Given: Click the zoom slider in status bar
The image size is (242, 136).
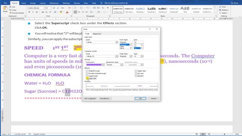Looking at the screenshot, I should click(x=224, y=134).
